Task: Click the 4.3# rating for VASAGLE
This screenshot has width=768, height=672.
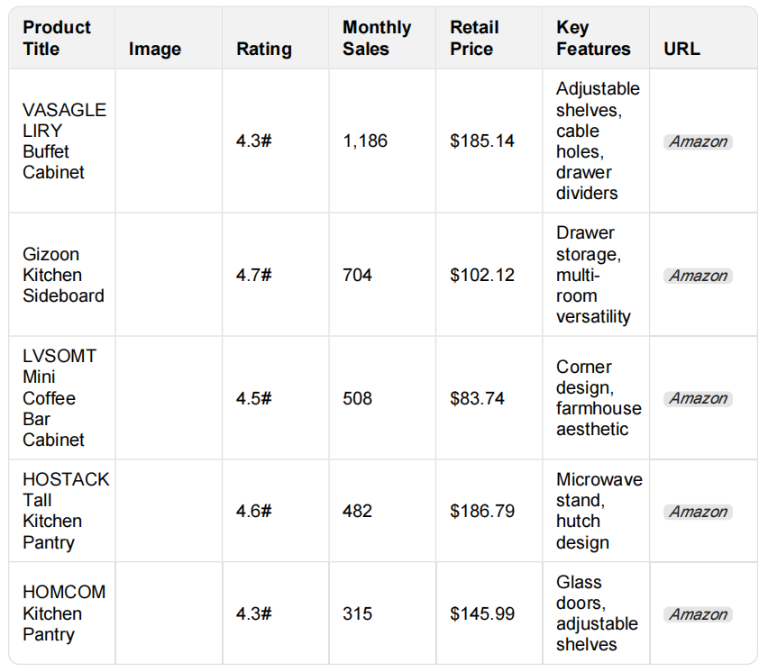Action: (253, 141)
